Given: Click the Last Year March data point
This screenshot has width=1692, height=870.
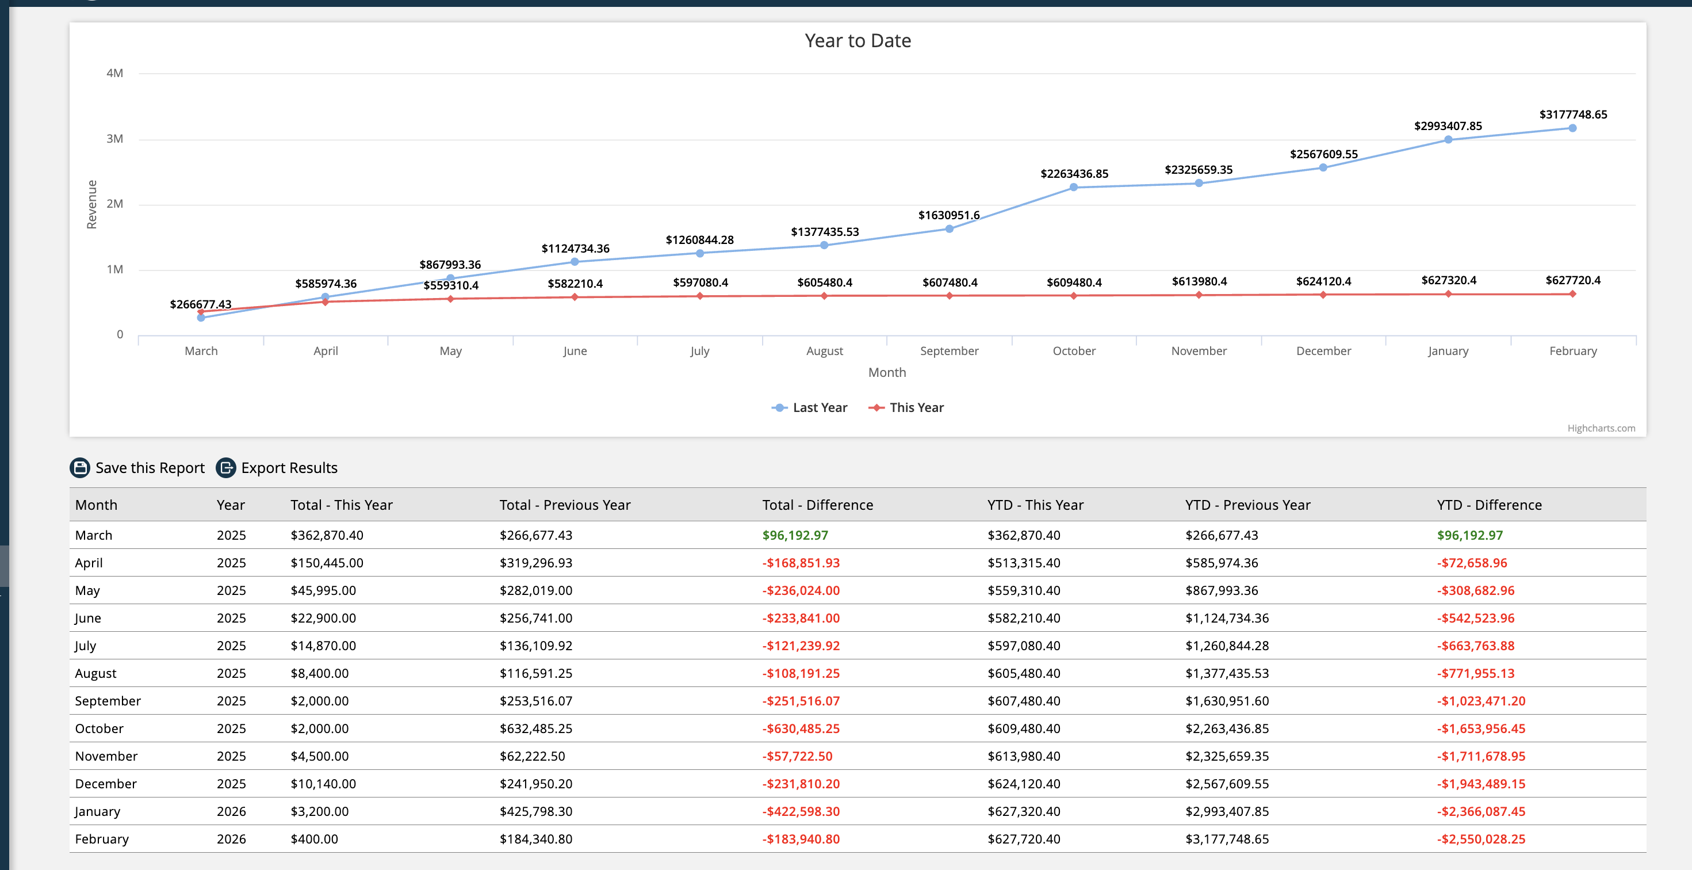Looking at the screenshot, I should (x=201, y=318).
